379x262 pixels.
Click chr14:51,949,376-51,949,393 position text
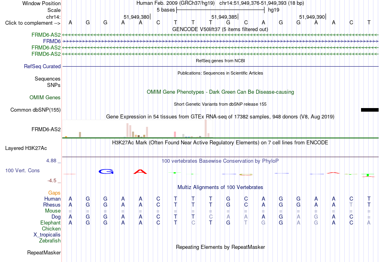pyautogui.click(x=262, y=3)
